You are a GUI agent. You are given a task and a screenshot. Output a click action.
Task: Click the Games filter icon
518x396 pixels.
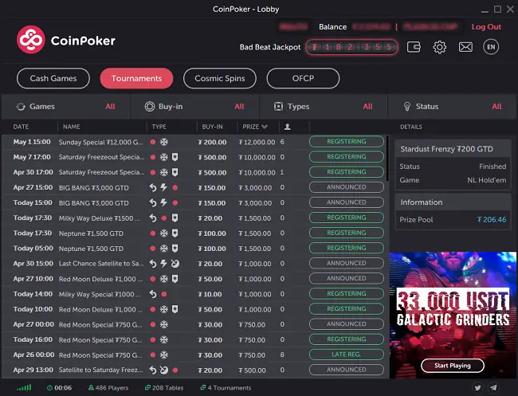21,107
